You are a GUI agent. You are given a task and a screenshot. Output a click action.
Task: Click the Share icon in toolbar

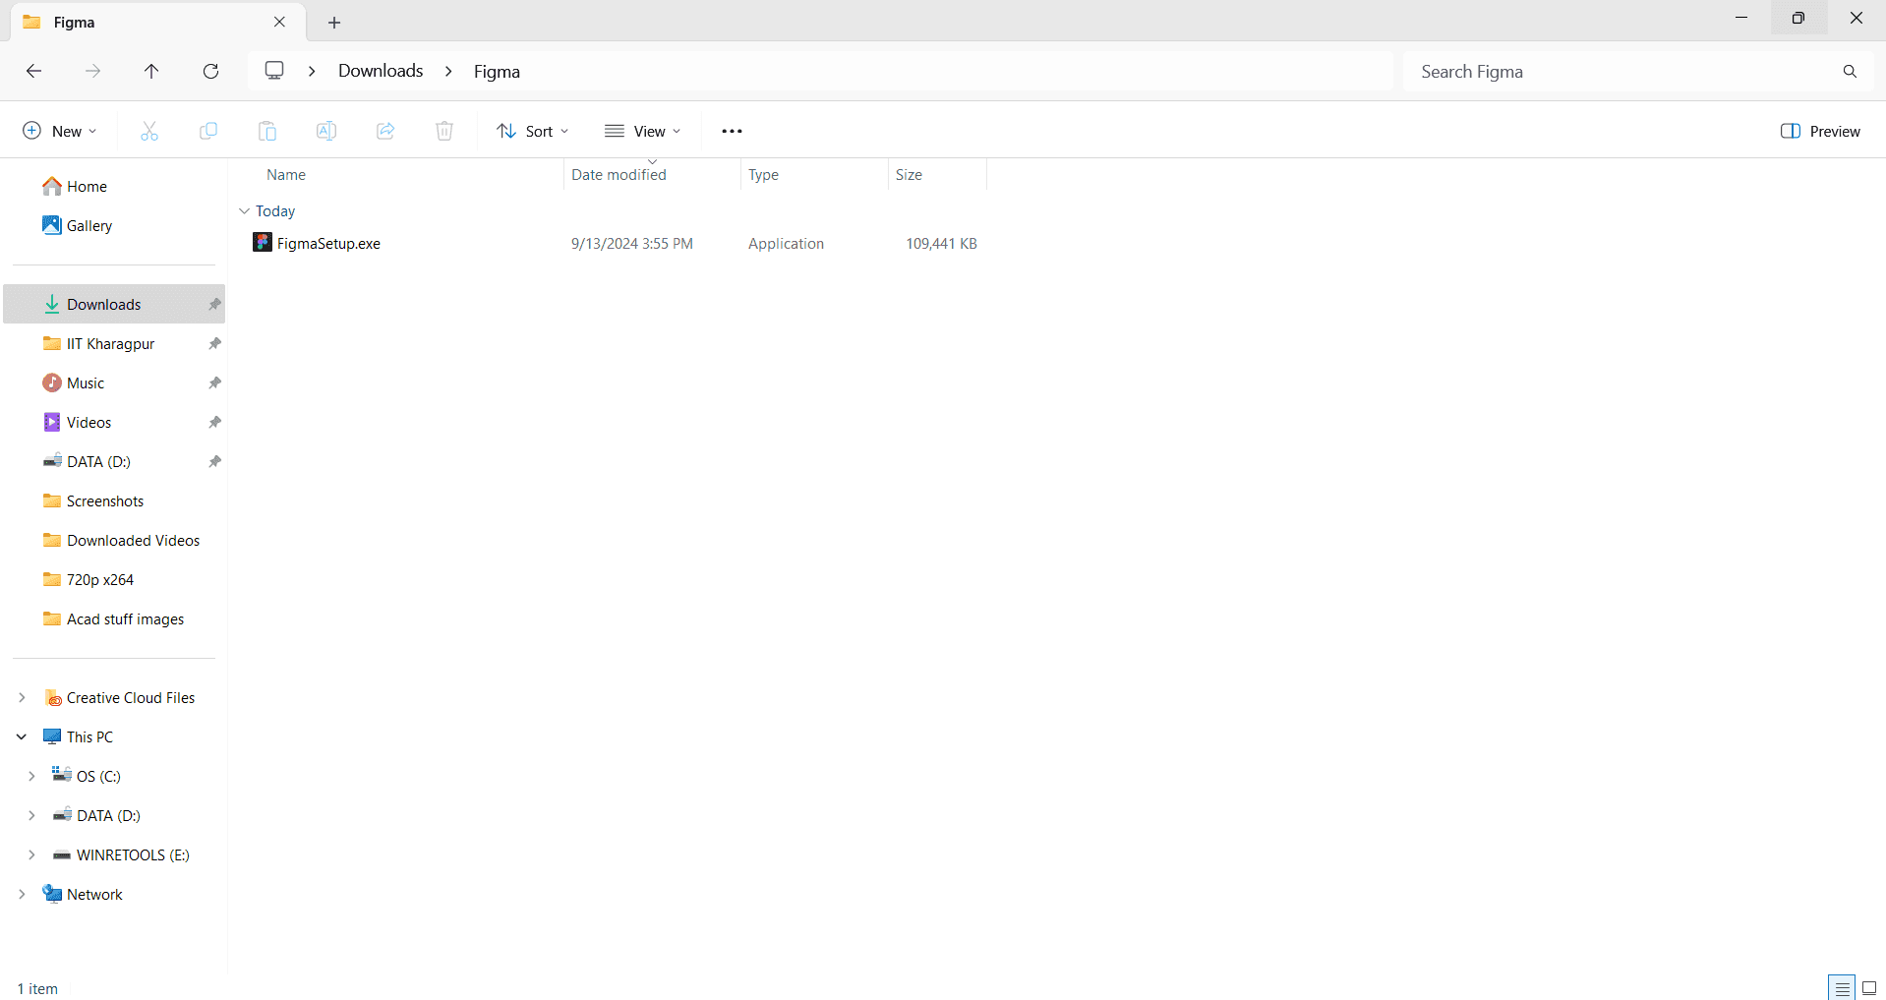[384, 130]
